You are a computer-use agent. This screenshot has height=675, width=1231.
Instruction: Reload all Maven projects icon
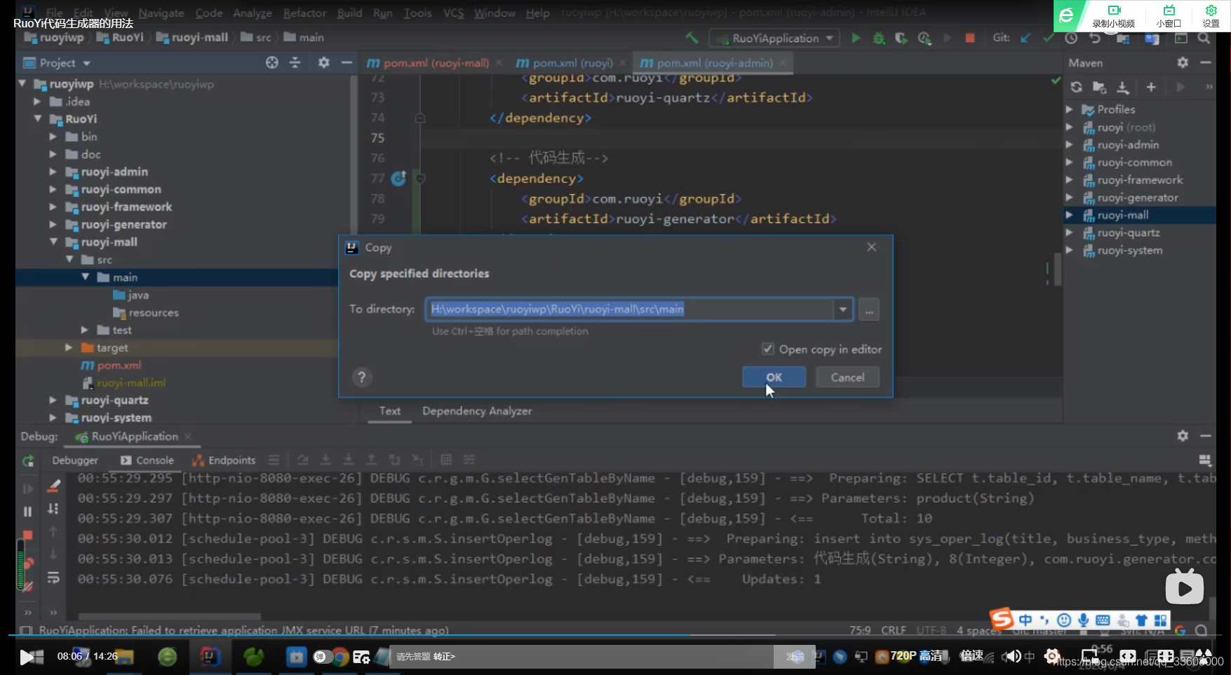(x=1076, y=87)
